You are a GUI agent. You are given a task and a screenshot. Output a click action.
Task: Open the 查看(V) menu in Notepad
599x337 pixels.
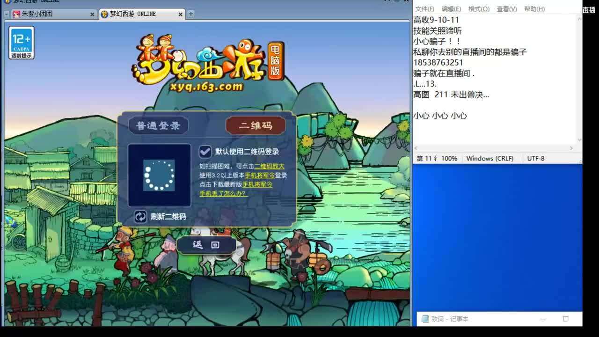(506, 9)
